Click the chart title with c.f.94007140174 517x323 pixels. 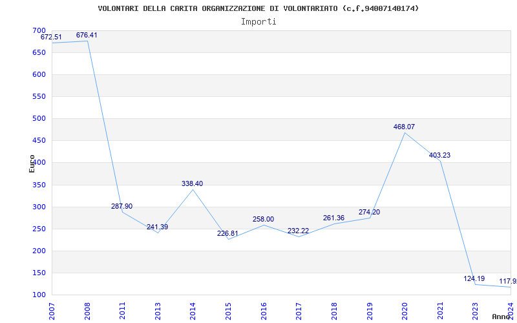258,8
